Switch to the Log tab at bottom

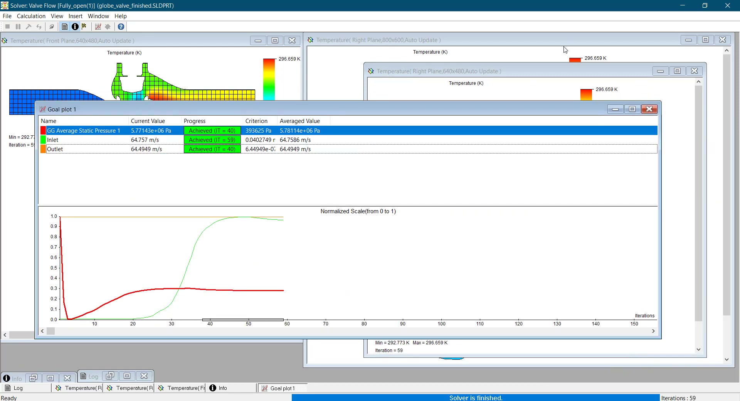tap(26, 388)
